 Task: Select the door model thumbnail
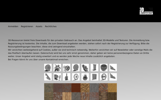94,67
